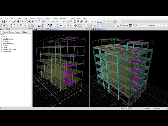Open the Tools menu

pyautogui.click(x=79, y=18)
